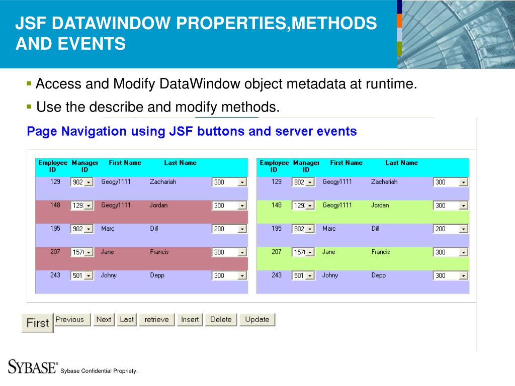
Task: Click "Last Name" header in right table
Action: (x=402, y=163)
